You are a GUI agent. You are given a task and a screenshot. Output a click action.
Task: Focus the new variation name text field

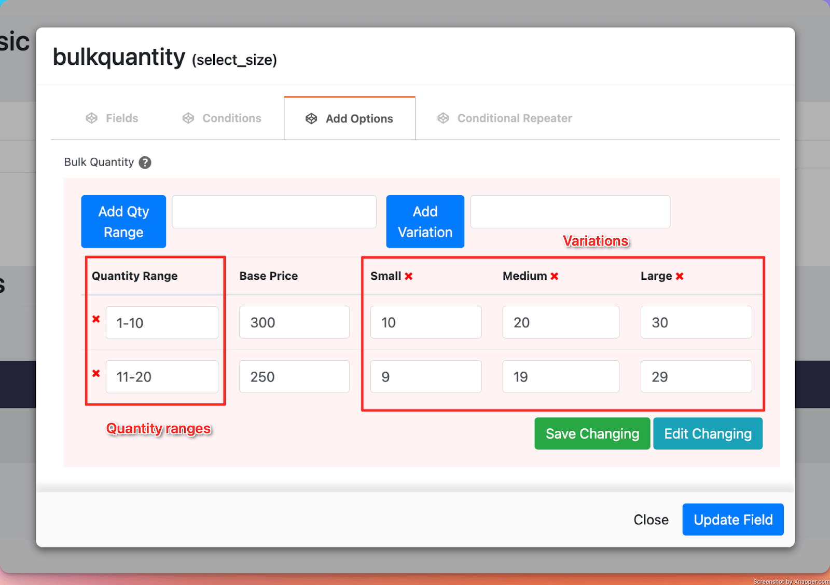pyautogui.click(x=570, y=212)
